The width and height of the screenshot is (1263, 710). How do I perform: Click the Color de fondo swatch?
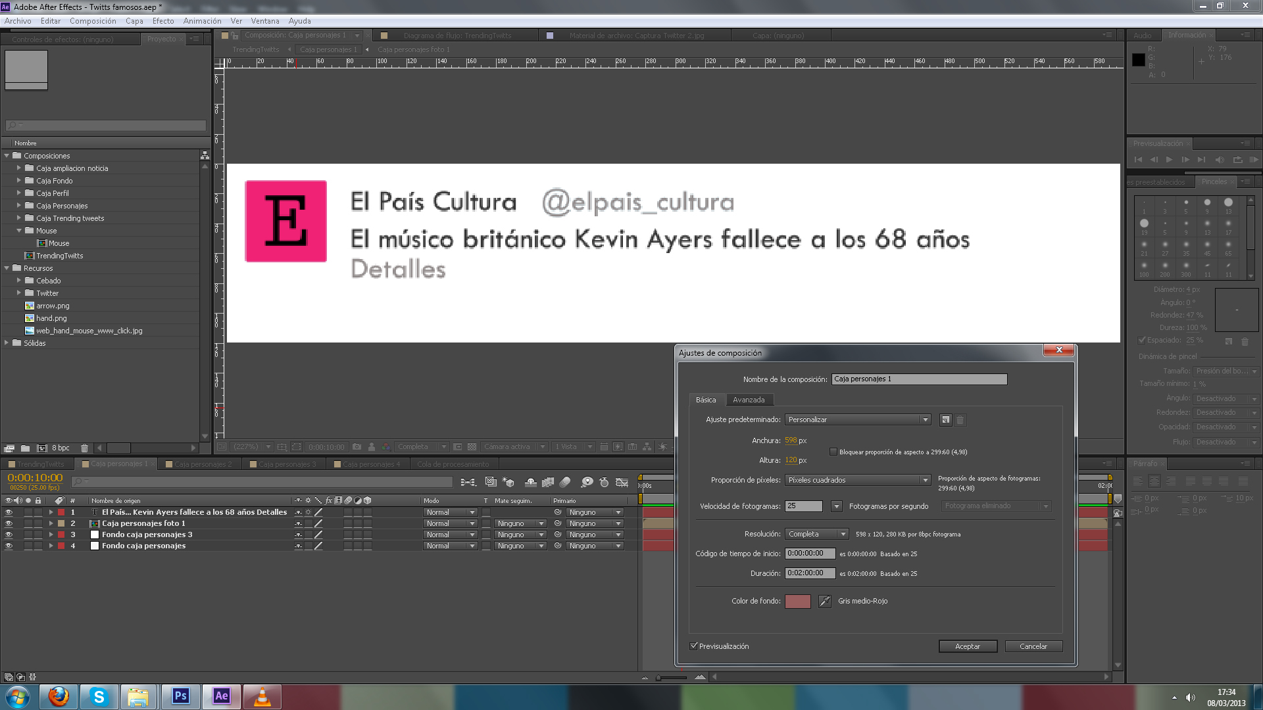[x=797, y=601]
